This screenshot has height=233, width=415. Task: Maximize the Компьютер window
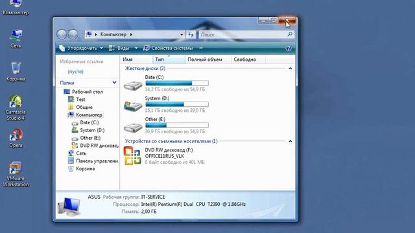click(x=274, y=20)
